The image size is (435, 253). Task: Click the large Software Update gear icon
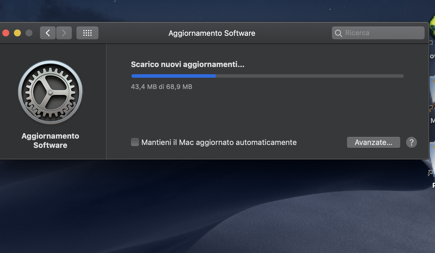50,92
